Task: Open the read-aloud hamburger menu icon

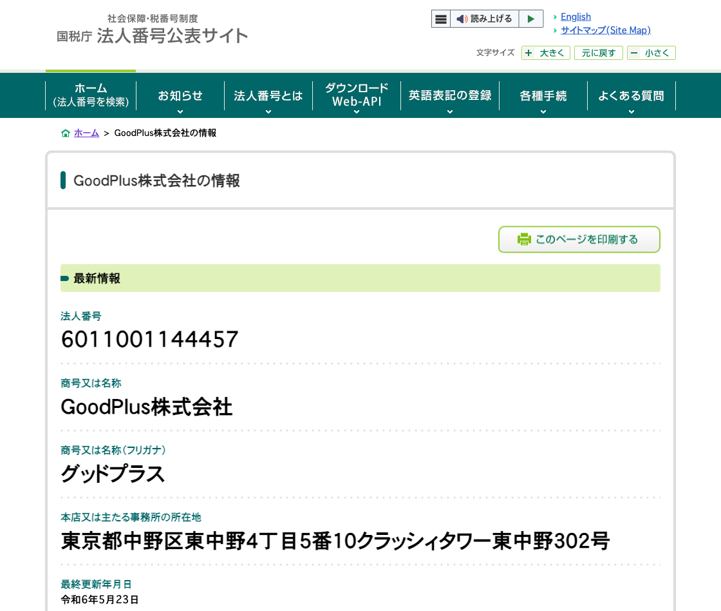Action: [x=440, y=19]
